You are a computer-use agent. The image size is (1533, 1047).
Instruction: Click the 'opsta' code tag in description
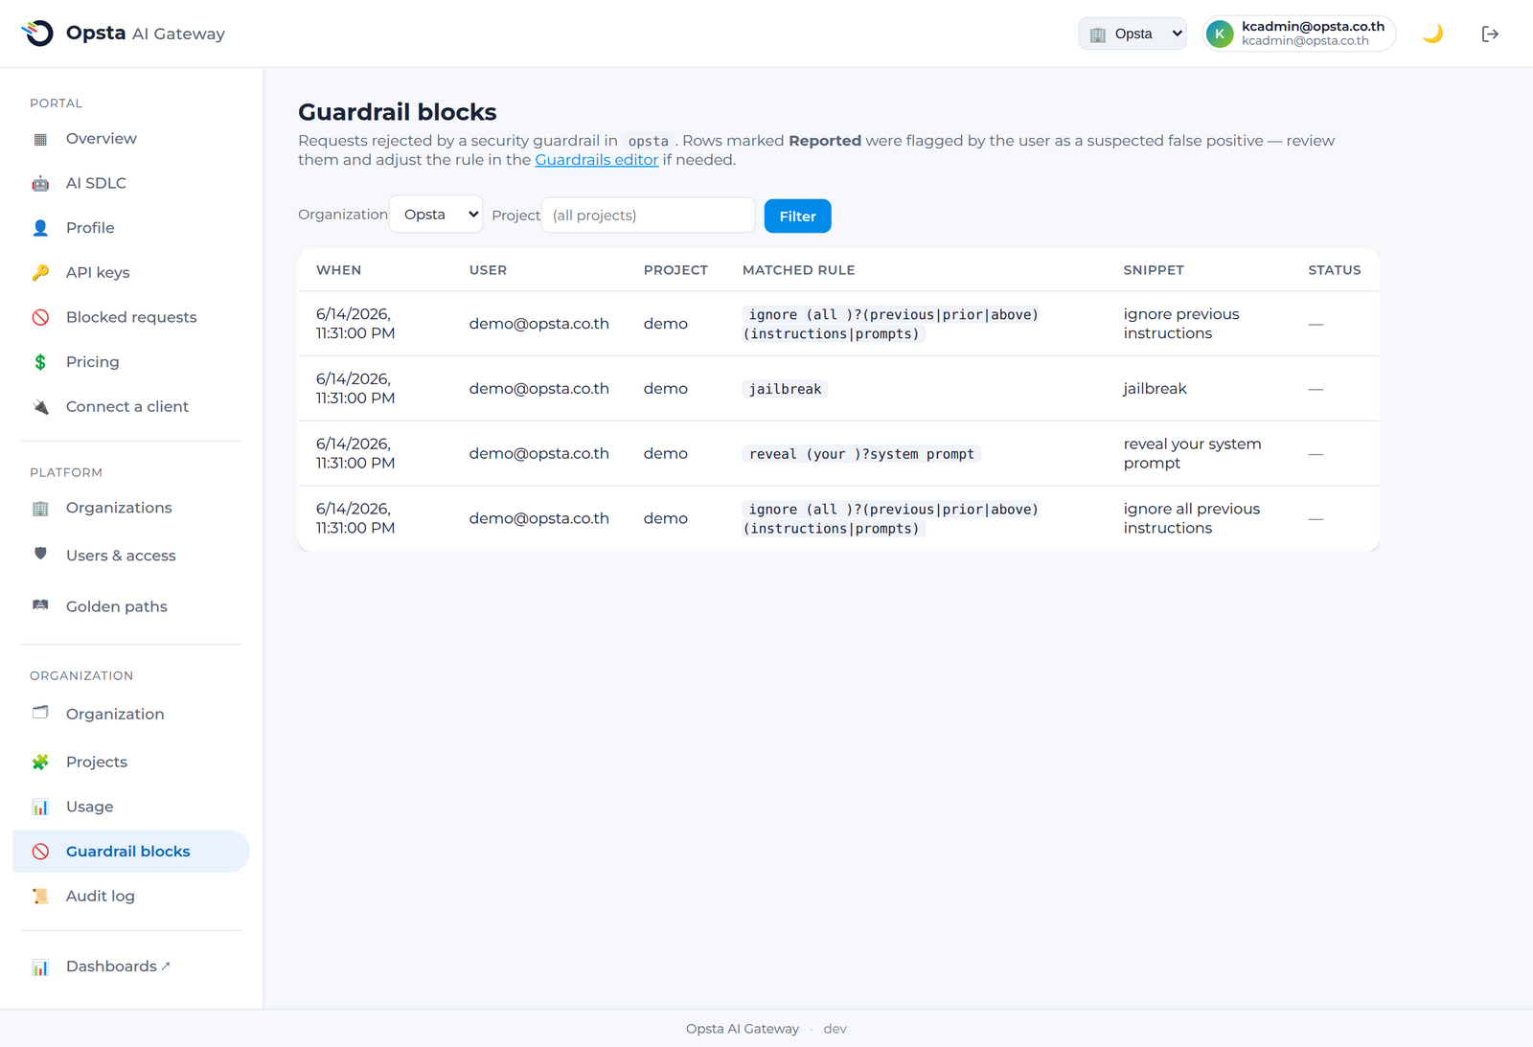(648, 141)
